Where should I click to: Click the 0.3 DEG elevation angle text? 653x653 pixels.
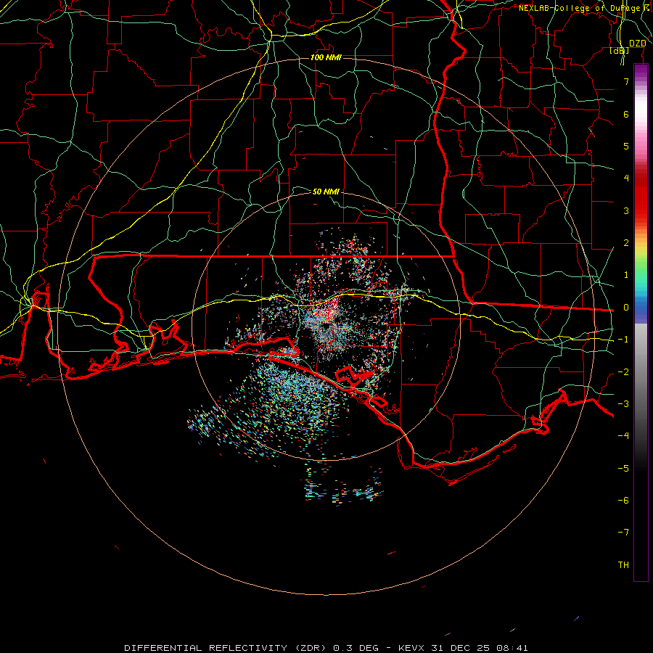[x=356, y=648]
